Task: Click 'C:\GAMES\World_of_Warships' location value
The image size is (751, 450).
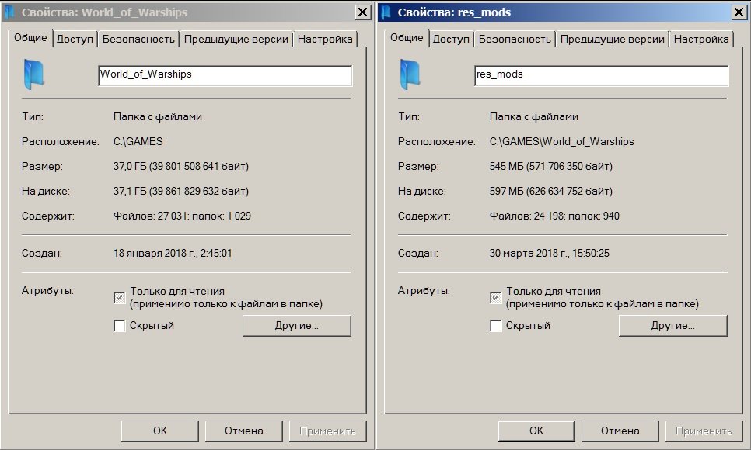Action: (562, 141)
